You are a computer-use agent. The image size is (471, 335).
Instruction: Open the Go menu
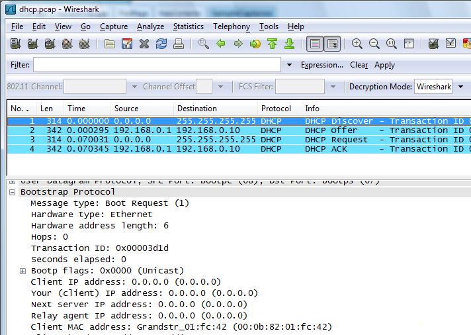[x=85, y=26]
